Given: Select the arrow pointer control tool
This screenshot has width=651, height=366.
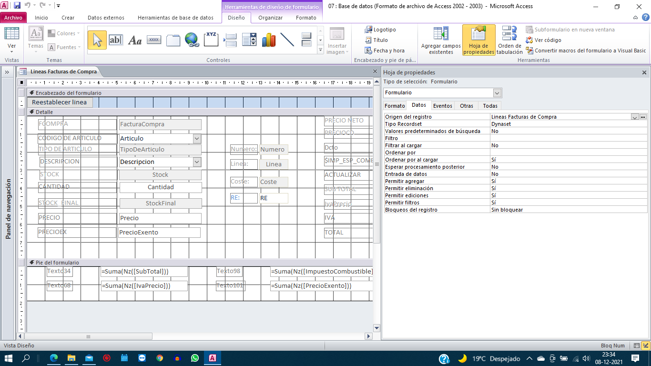Looking at the screenshot, I should 97,40.
